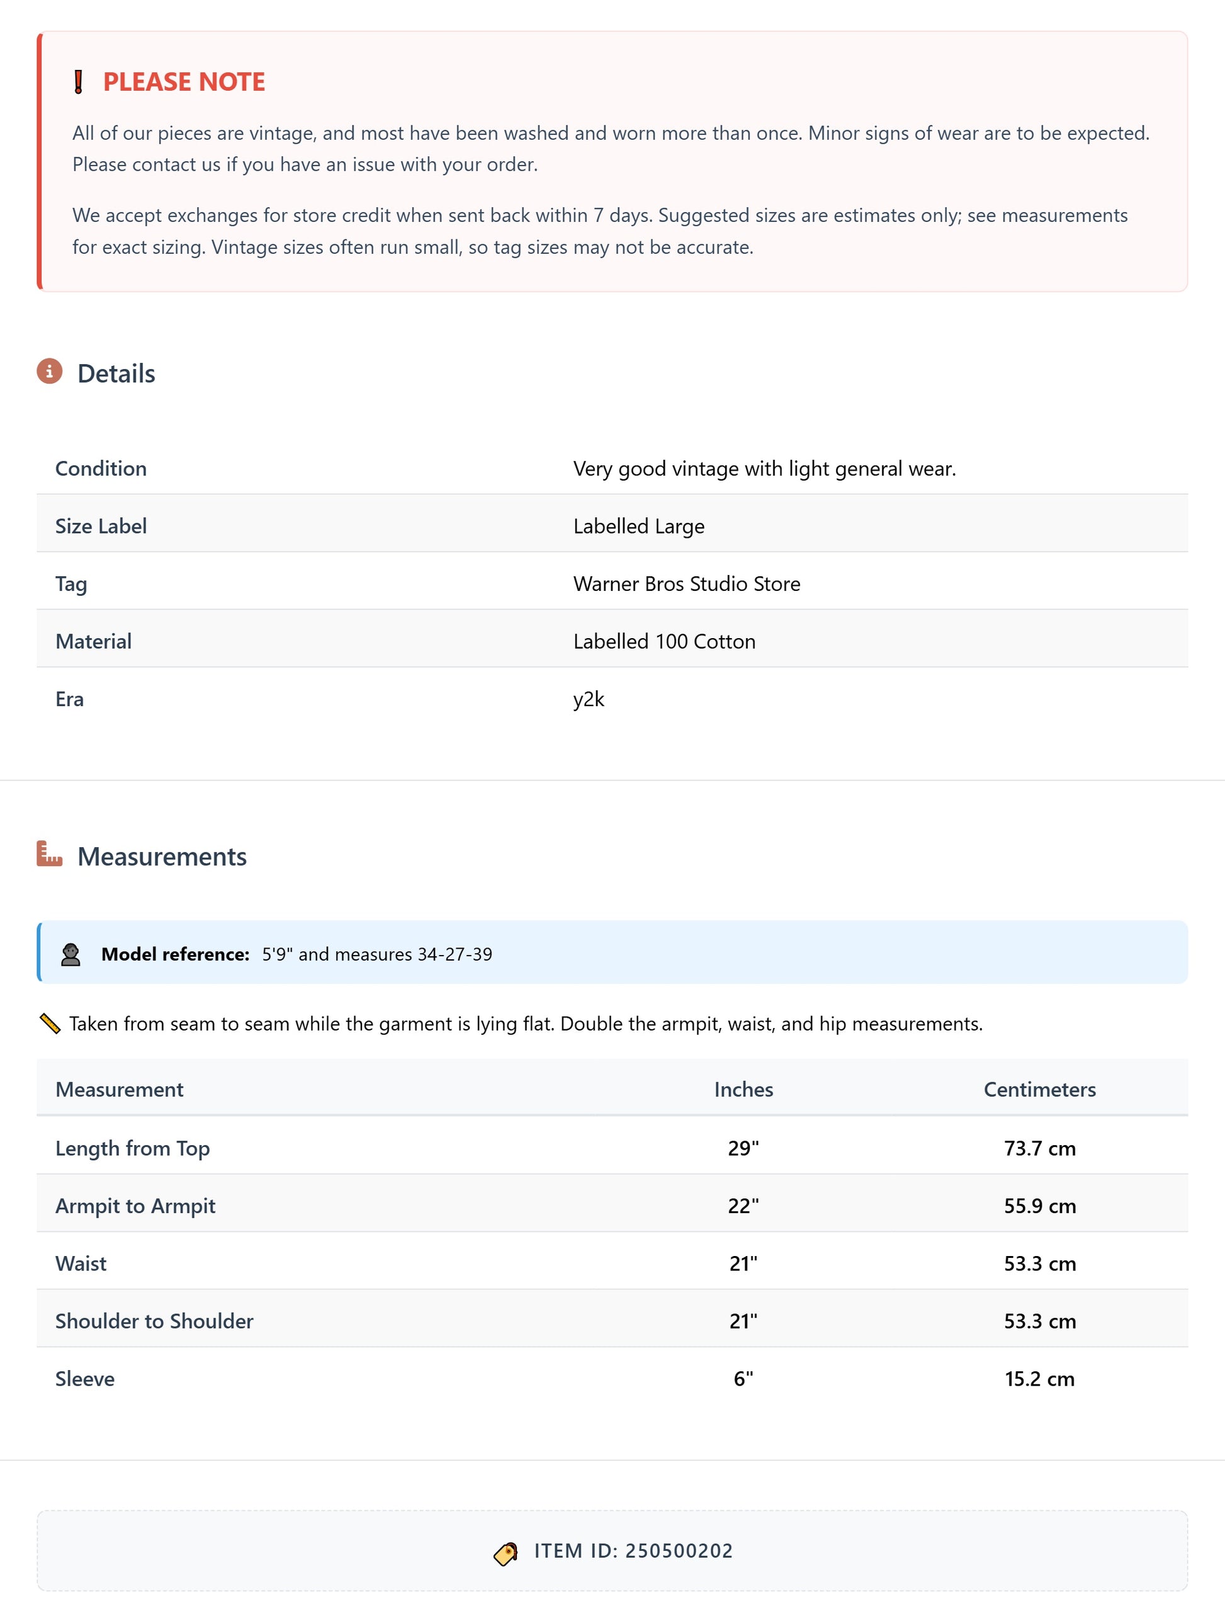The width and height of the screenshot is (1225, 1622).
Task: Click the Measurements section heading
Action: [162, 857]
